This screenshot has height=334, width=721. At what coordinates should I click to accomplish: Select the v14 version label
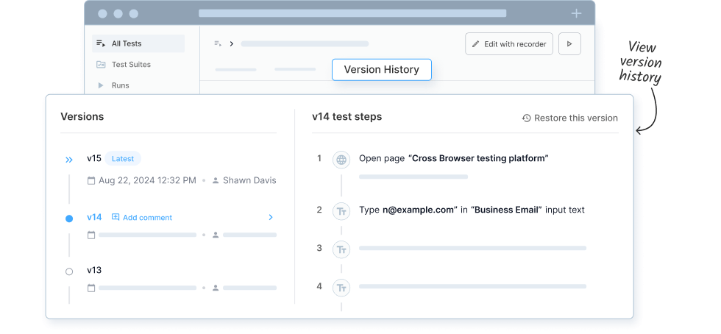point(94,217)
